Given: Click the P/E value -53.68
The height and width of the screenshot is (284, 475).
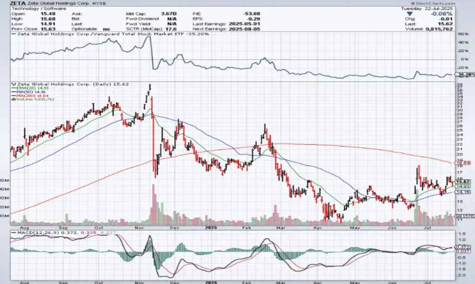Looking at the screenshot, I should [x=251, y=13].
